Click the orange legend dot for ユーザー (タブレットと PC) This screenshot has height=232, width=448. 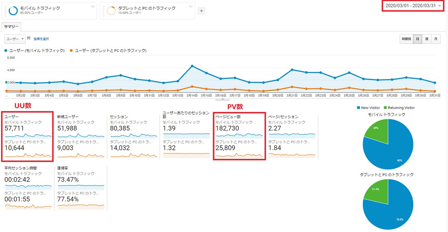pos(71,51)
